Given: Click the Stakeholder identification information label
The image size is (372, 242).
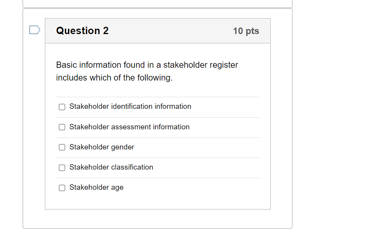Looking at the screenshot, I should click(x=130, y=106).
